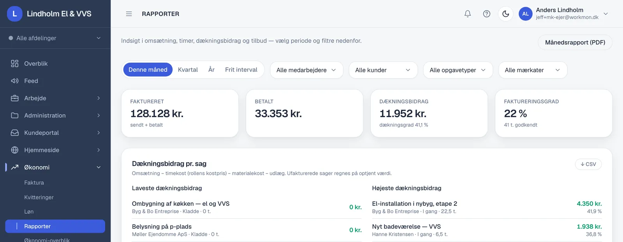Open the Nyt badeværelse — VVS case
The image size is (623, 242).
point(487,230)
